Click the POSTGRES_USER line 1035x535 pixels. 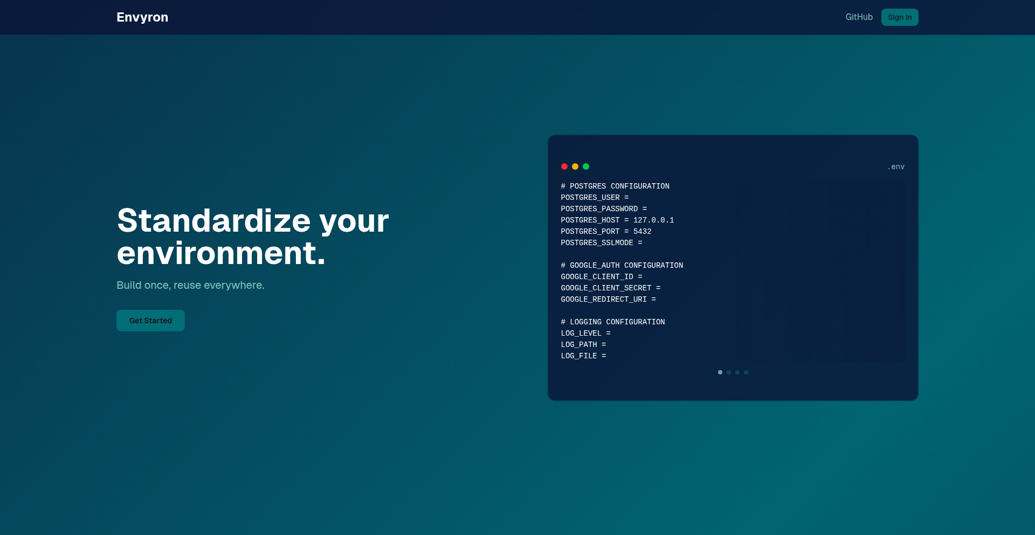click(595, 198)
